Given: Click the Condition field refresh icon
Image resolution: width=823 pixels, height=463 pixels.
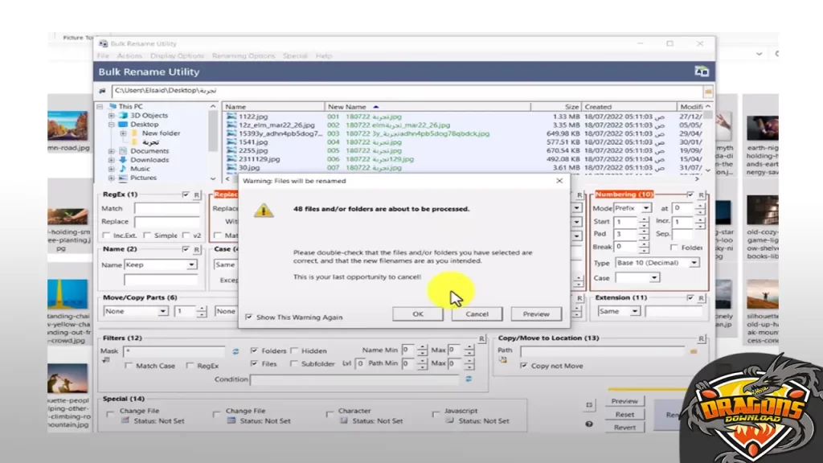Looking at the screenshot, I should tap(469, 379).
